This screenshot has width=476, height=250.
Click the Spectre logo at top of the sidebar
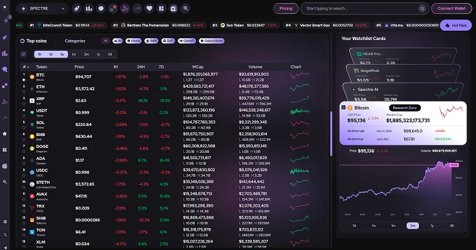point(5,7)
